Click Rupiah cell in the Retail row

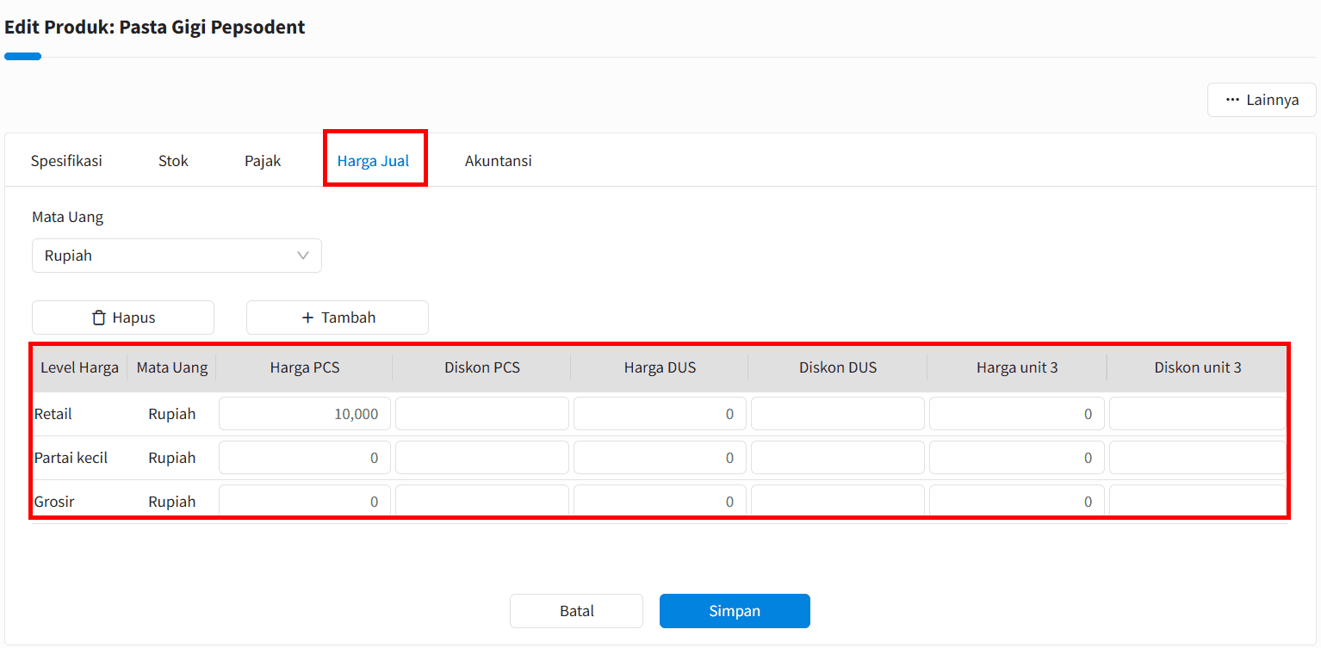click(172, 414)
